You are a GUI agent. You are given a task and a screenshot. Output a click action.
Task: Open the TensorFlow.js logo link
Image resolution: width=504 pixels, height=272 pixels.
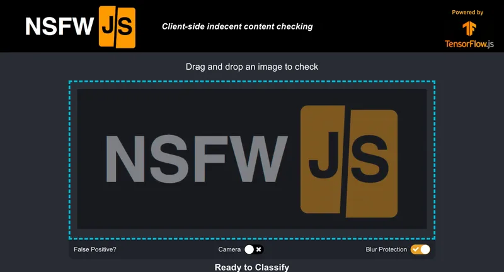click(x=469, y=35)
